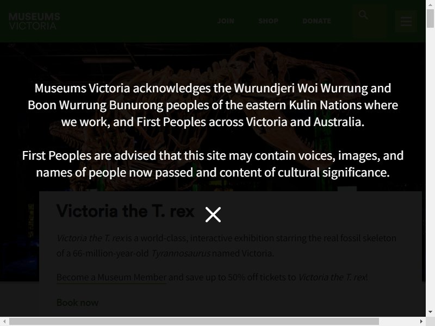Click the Book now link
The height and width of the screenshot is (326, 435).
[77, 303]
